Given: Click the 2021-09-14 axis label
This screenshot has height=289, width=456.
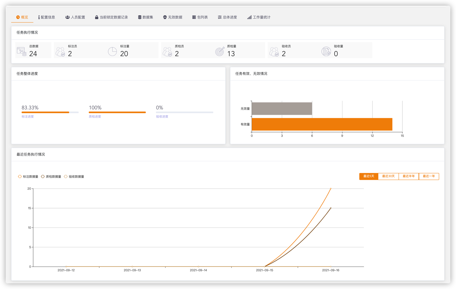Looking at the screenshot, I should click(x=198, y=270).
